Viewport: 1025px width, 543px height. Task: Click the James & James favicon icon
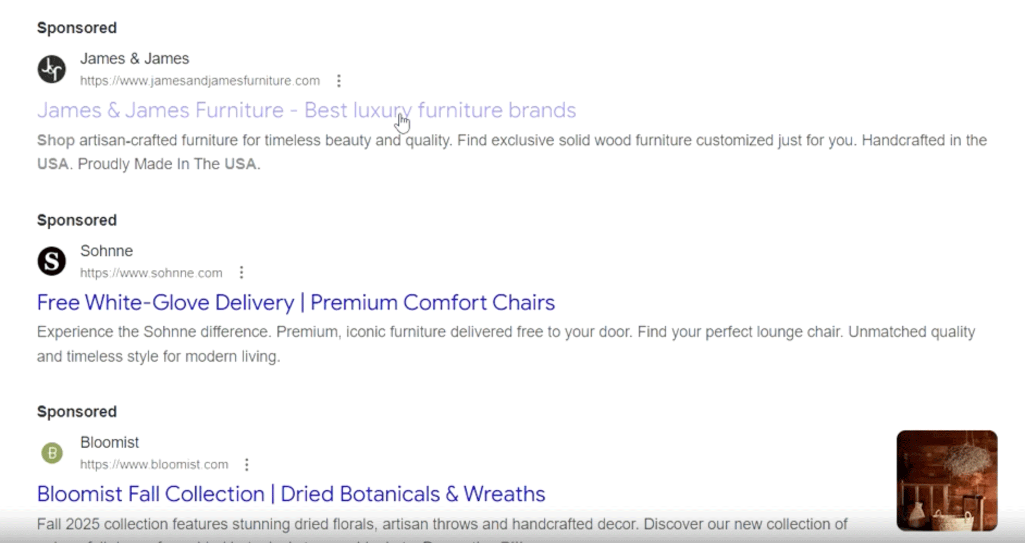(x=51, y=68)
